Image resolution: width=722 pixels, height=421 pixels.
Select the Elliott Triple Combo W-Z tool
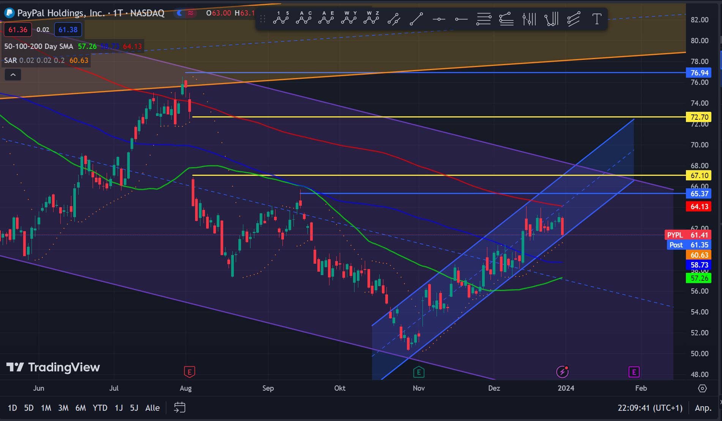371,18
